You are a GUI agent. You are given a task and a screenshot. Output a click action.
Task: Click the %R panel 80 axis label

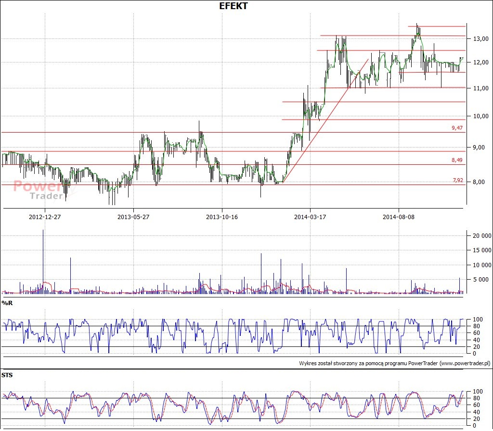pyautogui.click(x=476, y=326)
